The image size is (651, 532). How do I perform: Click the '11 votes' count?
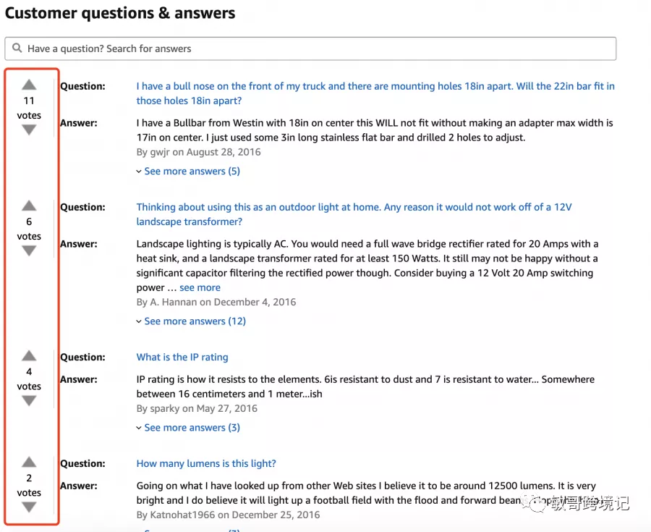tap(29, 107)
